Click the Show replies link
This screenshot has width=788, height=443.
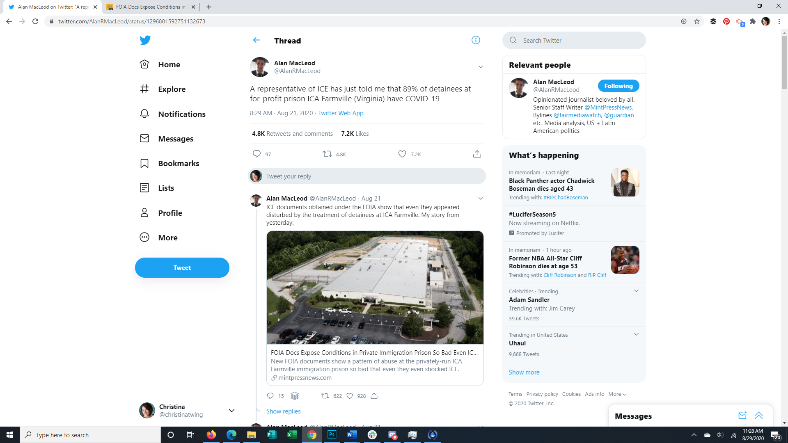tap(283, 411)
